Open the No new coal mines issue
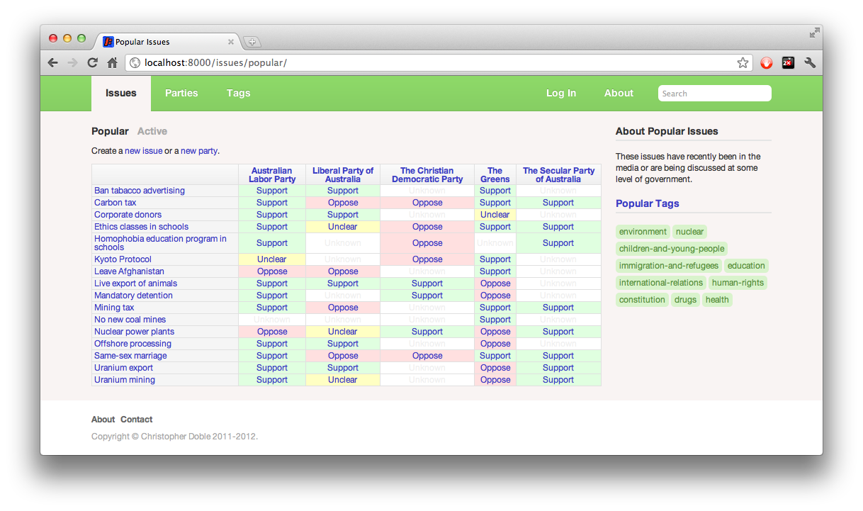863x511 pixels. click(130, 320)
